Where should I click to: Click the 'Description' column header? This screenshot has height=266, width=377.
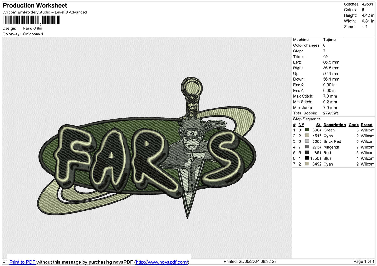pos(335,125)
